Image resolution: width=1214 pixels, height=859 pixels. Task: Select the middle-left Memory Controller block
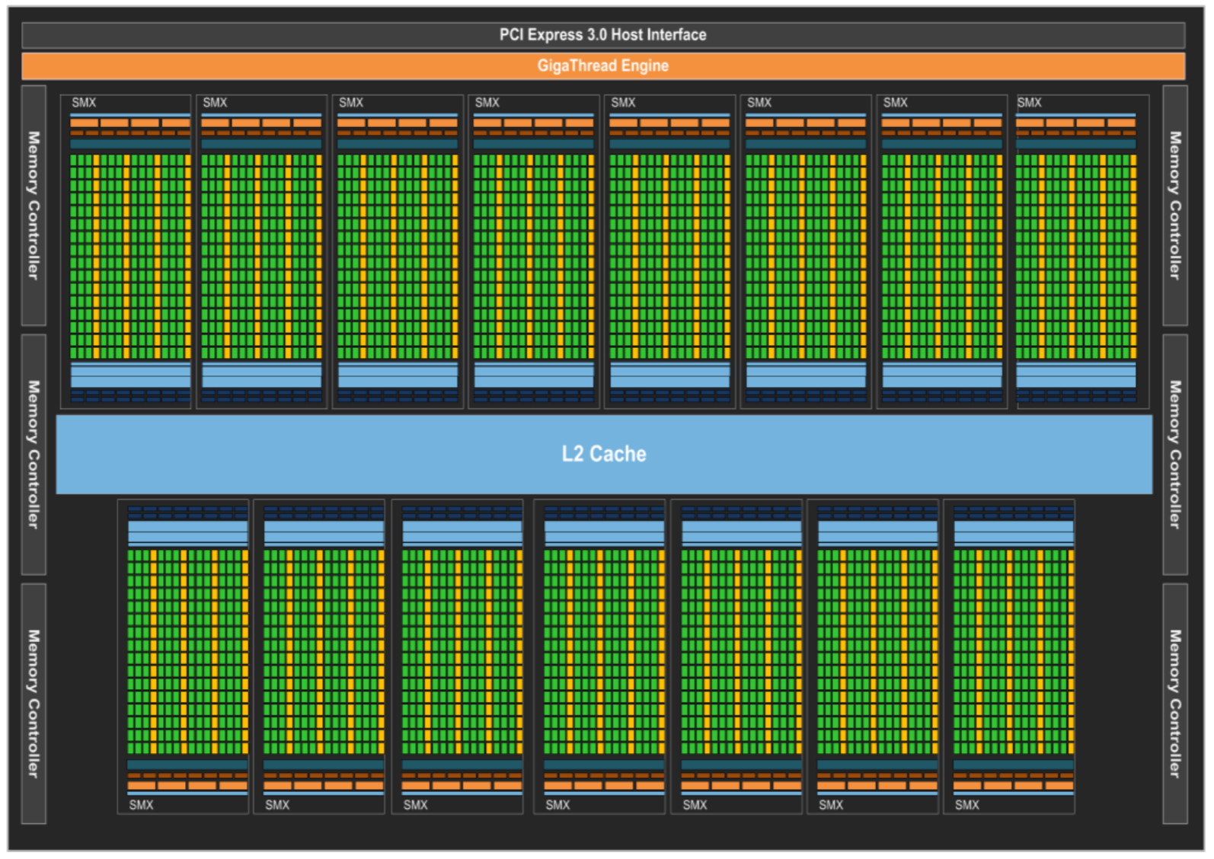pyautogui.click(x=34, y=455)
